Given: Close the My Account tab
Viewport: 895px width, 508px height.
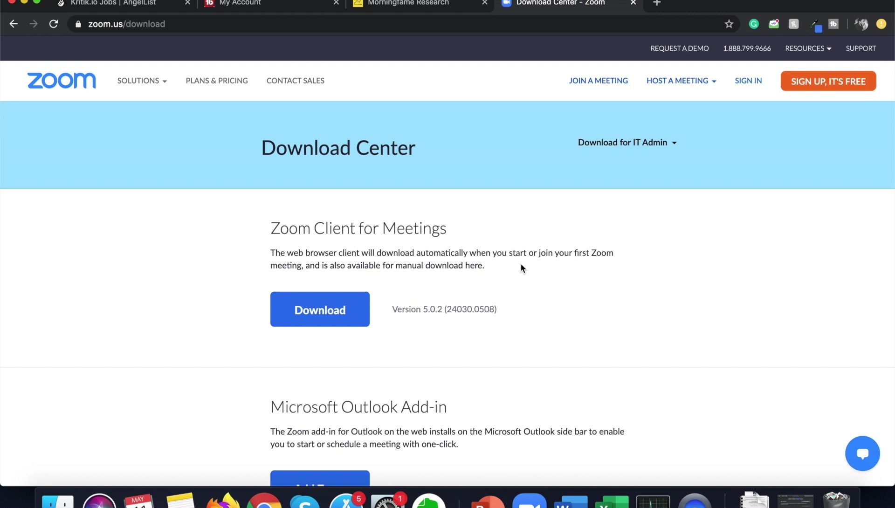Looking at the screenshot, I should [336, 3].
